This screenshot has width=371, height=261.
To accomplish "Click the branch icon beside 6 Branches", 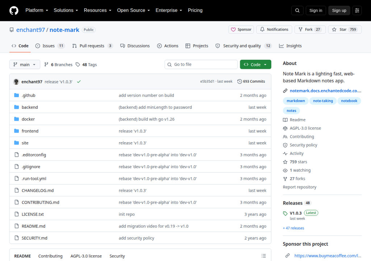I will click(x=46, y=65).
